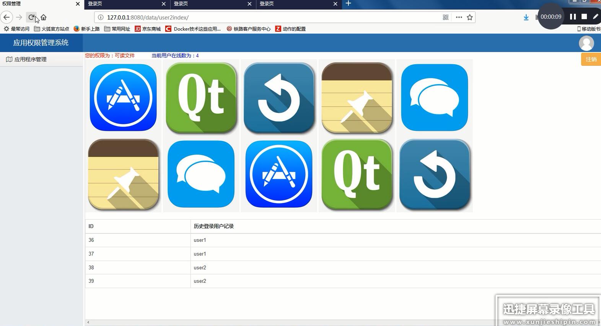Click the 当前用户在线数为：4 text
This screenshot has width=601, height=326.
tap(175, 55)
